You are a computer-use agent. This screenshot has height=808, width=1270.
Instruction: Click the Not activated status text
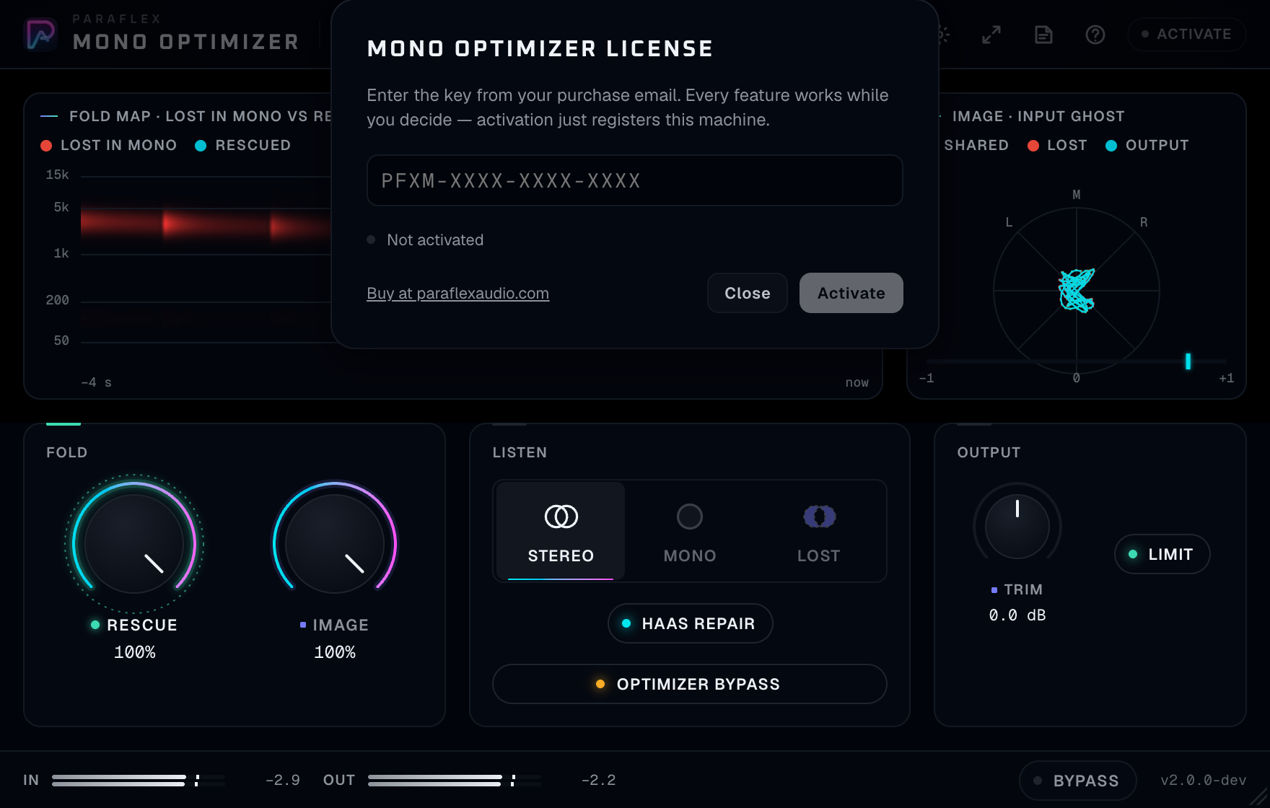[x=435, y=240]
